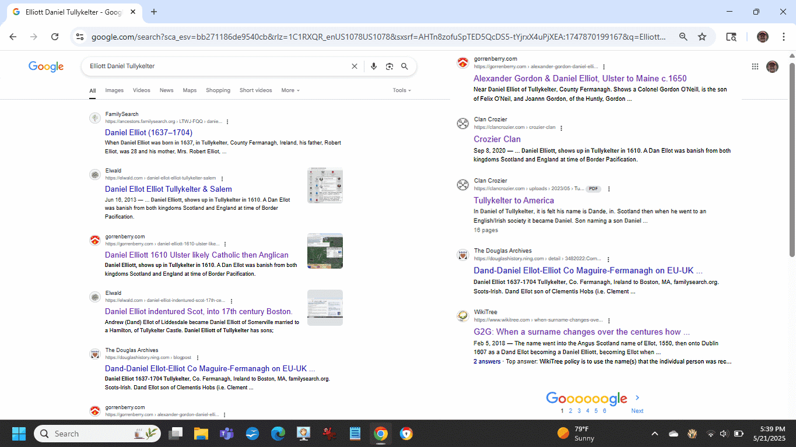Reload the current page
The height and width of the screenshot is (447, 796).
tap(55, 37)
